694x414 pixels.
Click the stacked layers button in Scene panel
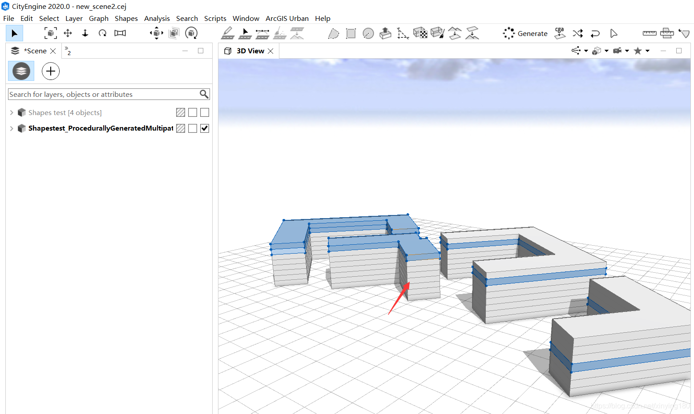(21, 71)
